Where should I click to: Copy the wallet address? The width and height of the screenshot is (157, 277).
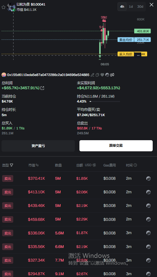point(97,75)
